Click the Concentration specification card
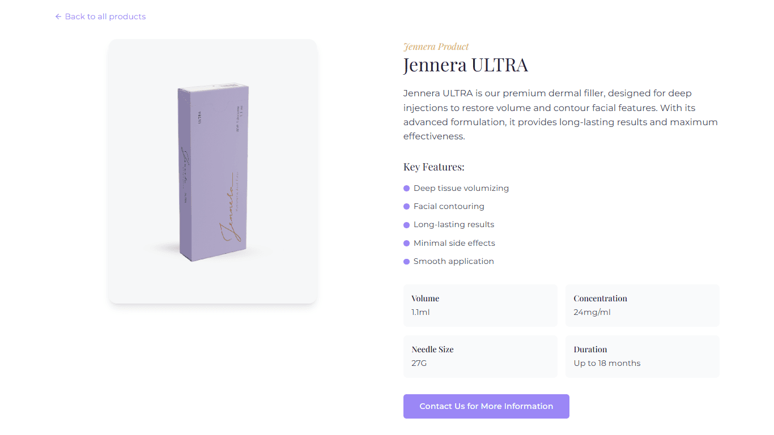 [x=643, y=305]
